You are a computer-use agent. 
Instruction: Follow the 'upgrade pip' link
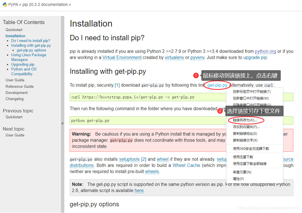(x=255, y=58)
